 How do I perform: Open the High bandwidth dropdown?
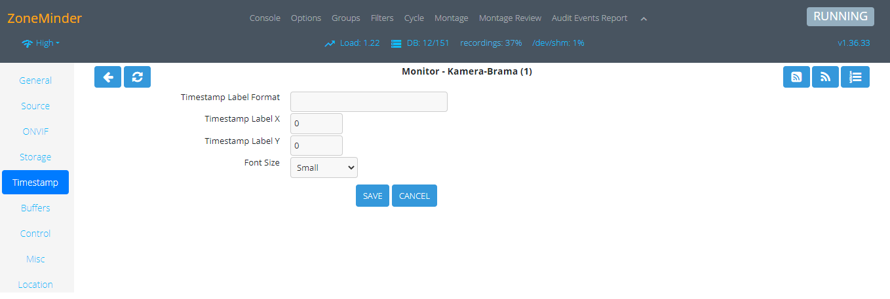coord(41,43)
